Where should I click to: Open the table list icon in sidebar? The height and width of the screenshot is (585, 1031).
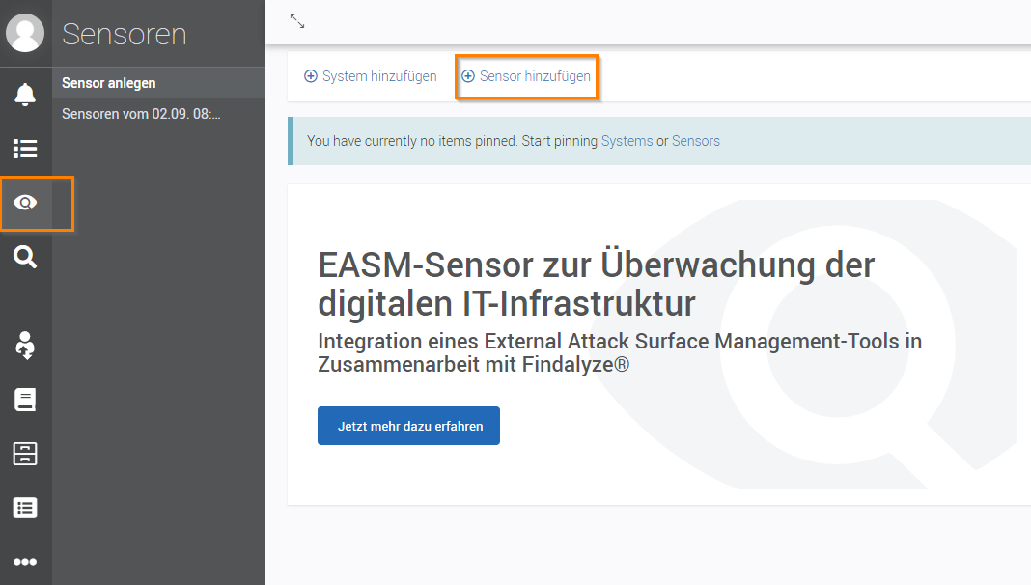(25, 508)
